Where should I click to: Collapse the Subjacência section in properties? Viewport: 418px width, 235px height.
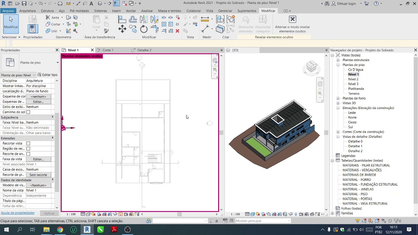point(52,117)
